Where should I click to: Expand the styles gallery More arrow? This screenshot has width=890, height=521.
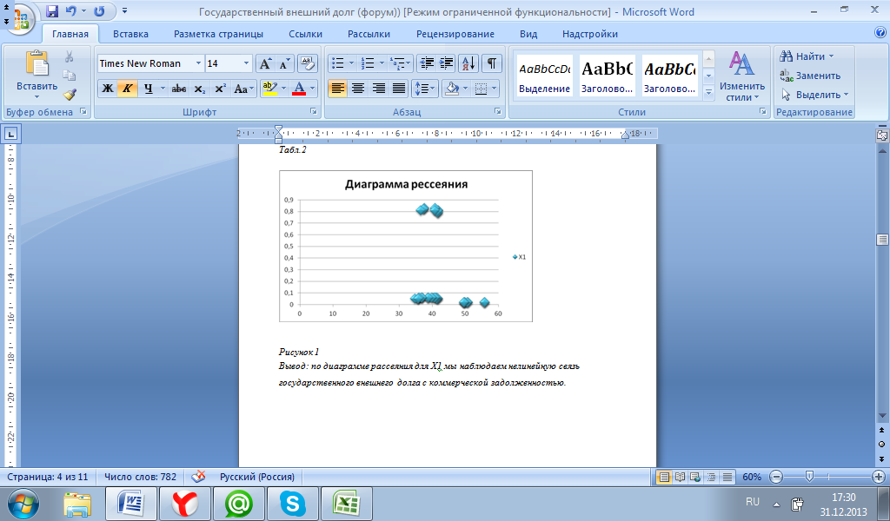[708, 92]
